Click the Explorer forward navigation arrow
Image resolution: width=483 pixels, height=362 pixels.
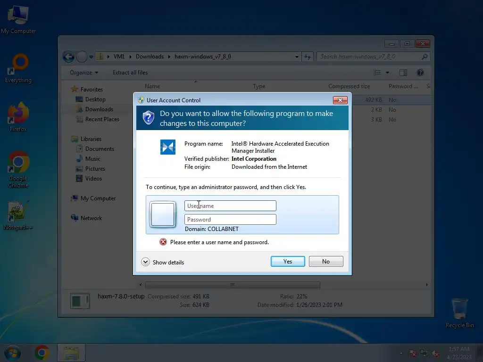point(82,57)
